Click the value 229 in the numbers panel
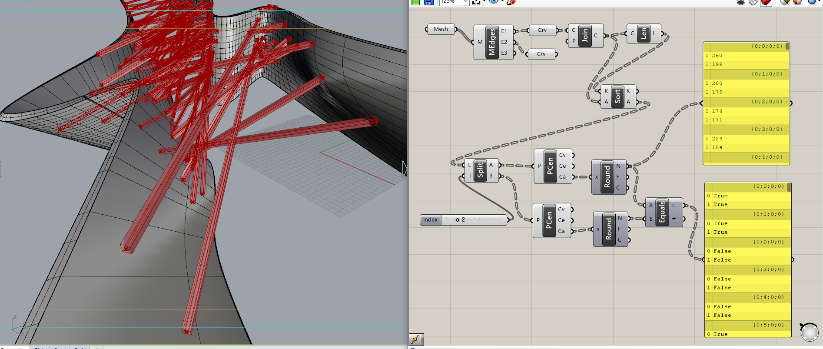823x349 pixels. point(717,139)
